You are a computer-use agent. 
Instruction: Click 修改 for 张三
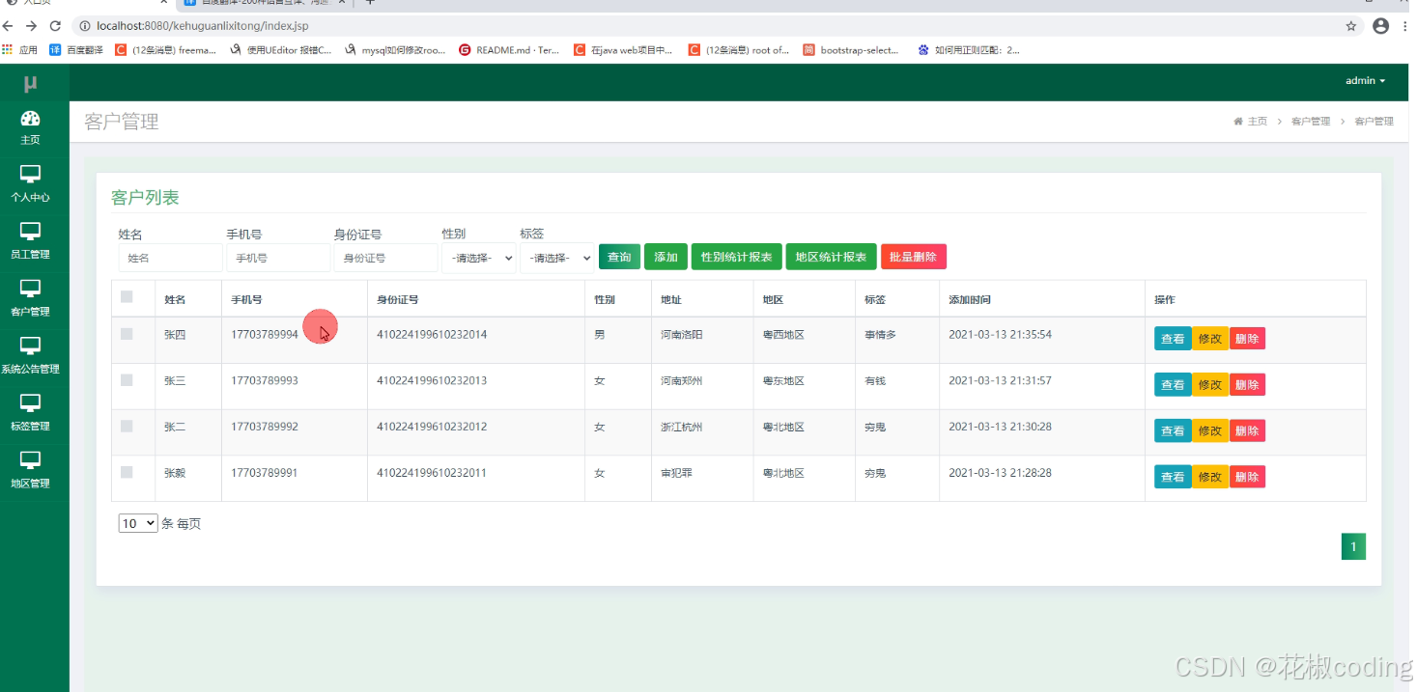click(x=1209, y=385)
